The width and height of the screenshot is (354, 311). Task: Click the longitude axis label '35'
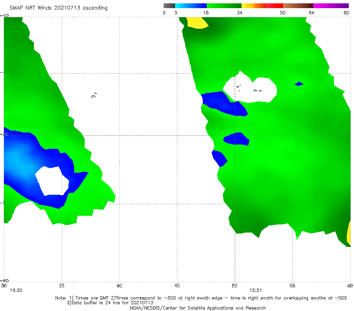[62, 286]
